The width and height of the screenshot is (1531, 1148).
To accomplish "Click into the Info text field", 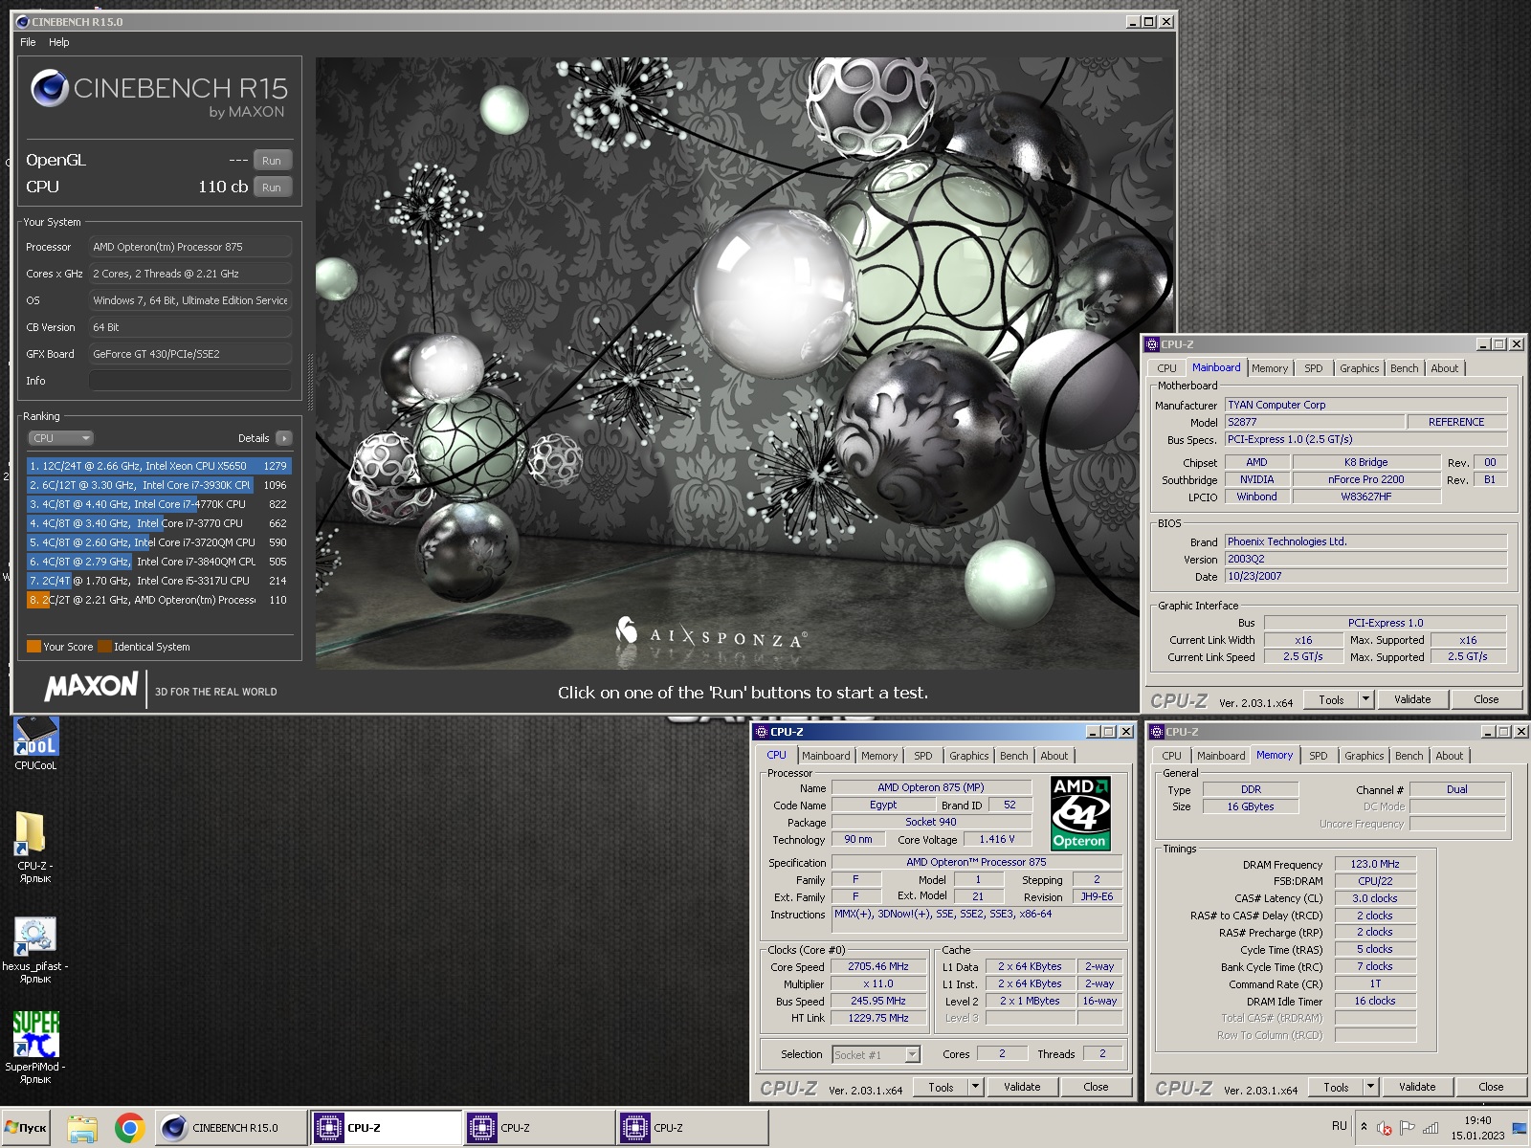I will tap(190, 381).
